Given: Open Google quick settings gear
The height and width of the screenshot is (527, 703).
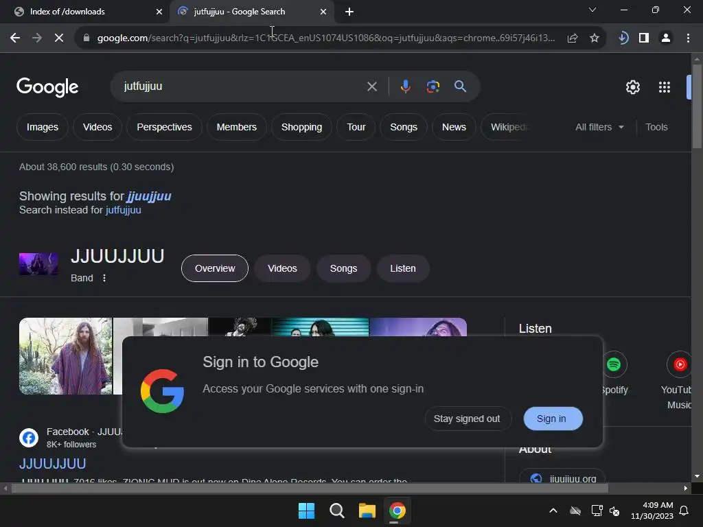Looking at the screenshot, I should click(632, 87).
